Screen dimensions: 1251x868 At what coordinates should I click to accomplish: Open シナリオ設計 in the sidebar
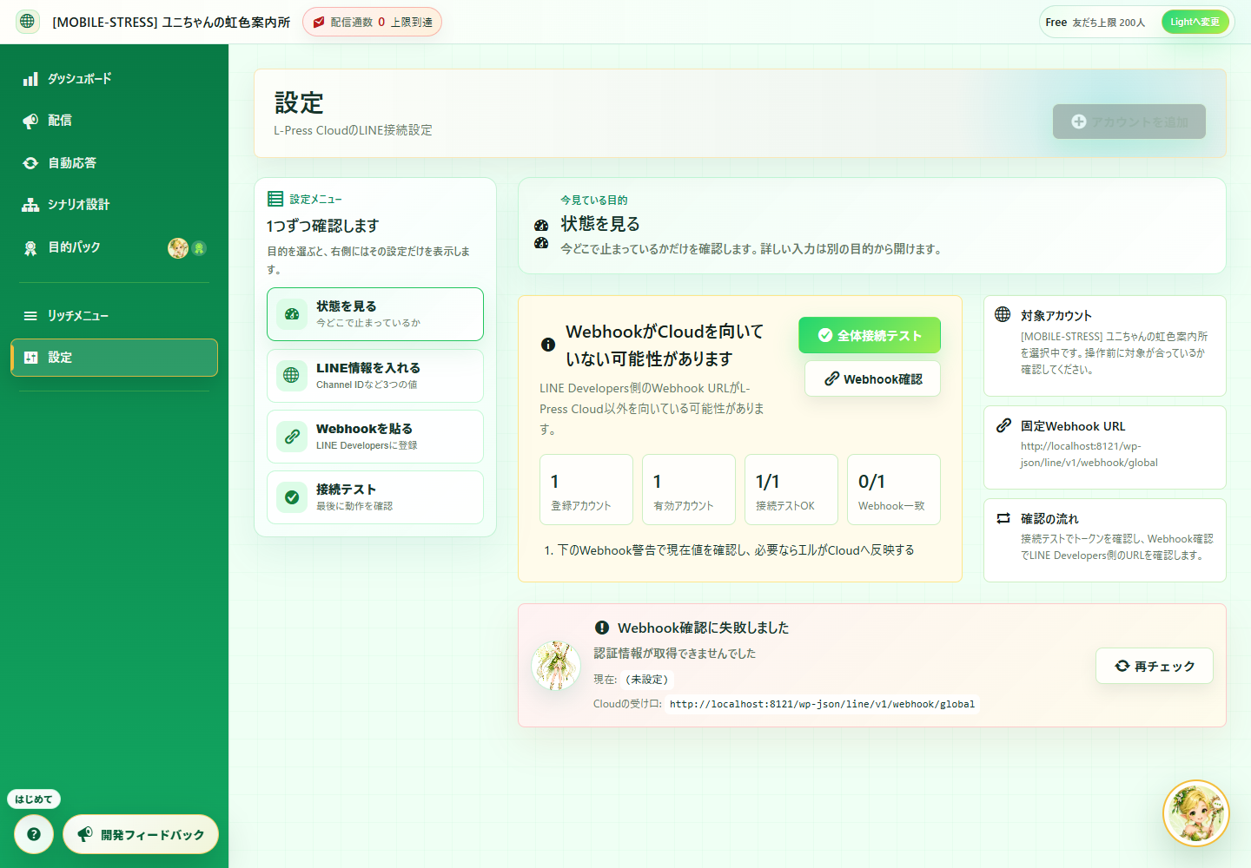pyautogui.click(x=114, y=205)
